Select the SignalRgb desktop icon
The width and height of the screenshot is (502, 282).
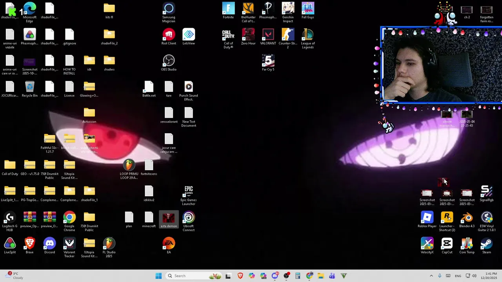pyautogui.click(x=487, y=193)
